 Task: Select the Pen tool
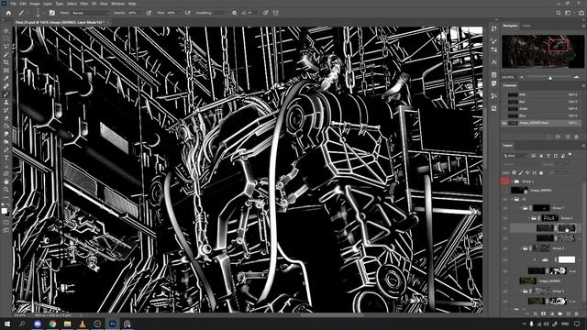point(6,149)
